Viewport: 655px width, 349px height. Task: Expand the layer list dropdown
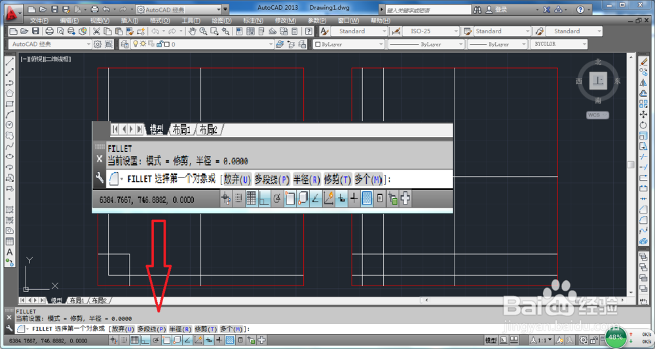pos(270,44)
